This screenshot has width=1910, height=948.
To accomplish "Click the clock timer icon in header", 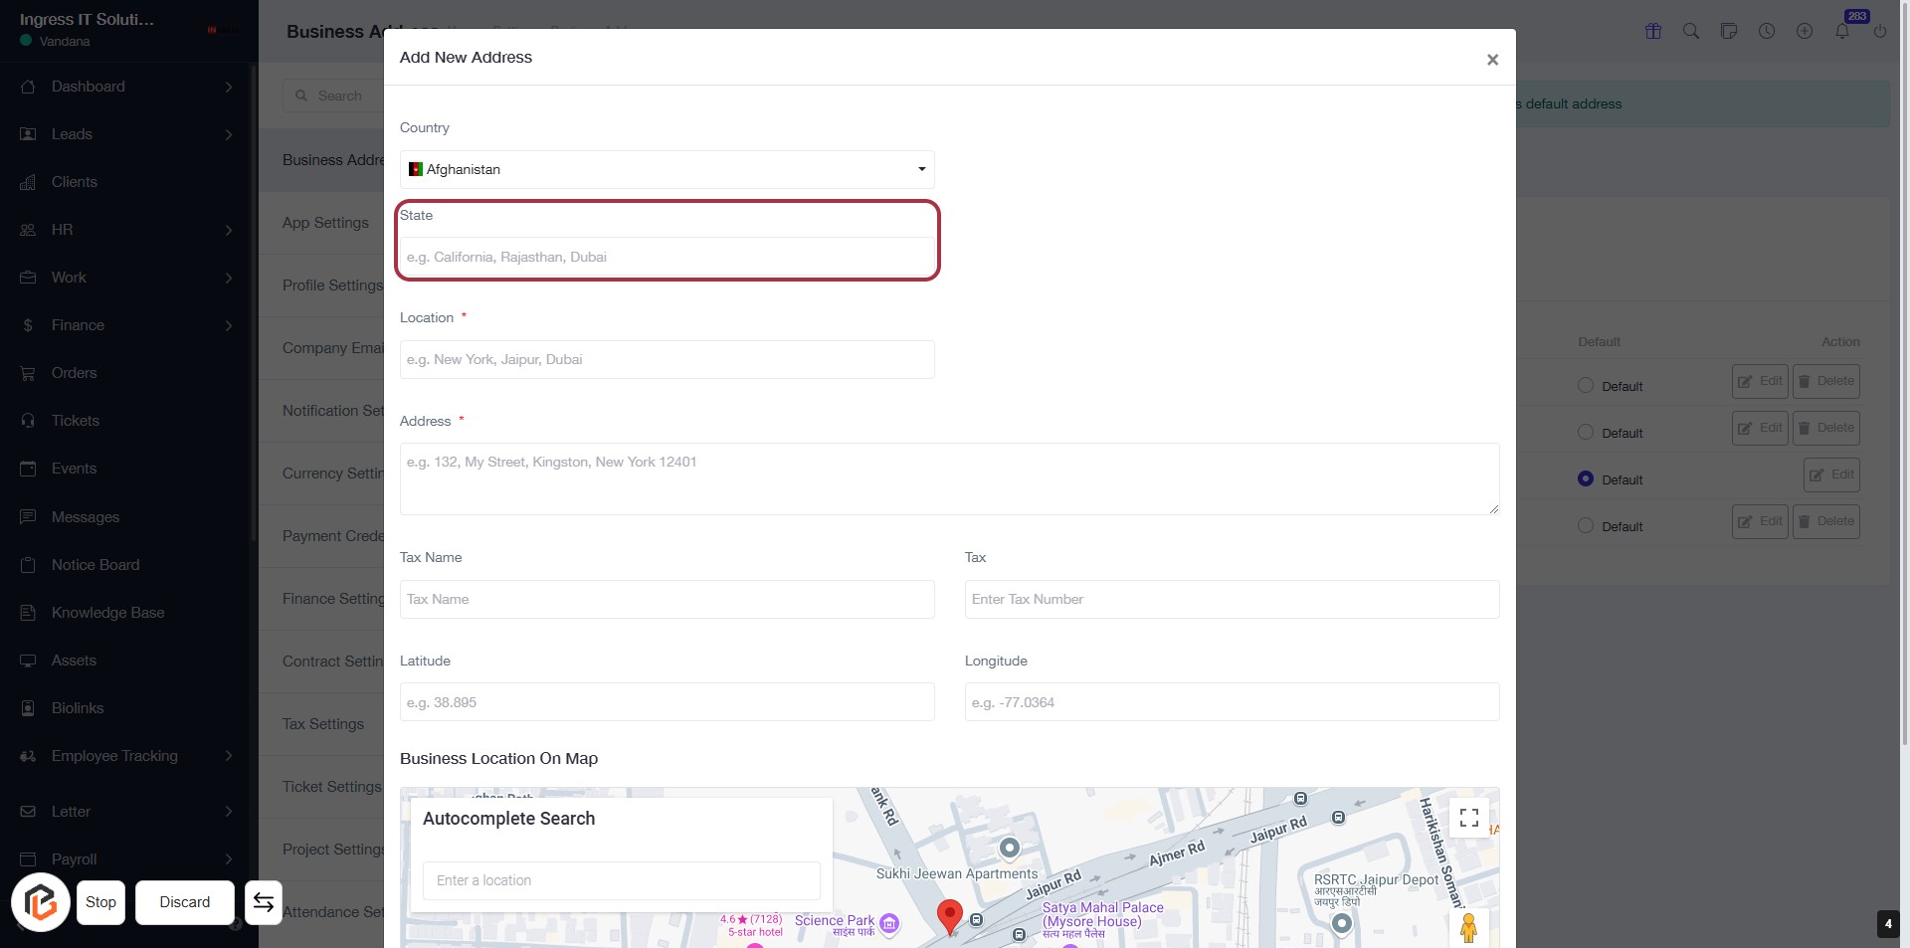I will click(x=1767, y=31).
